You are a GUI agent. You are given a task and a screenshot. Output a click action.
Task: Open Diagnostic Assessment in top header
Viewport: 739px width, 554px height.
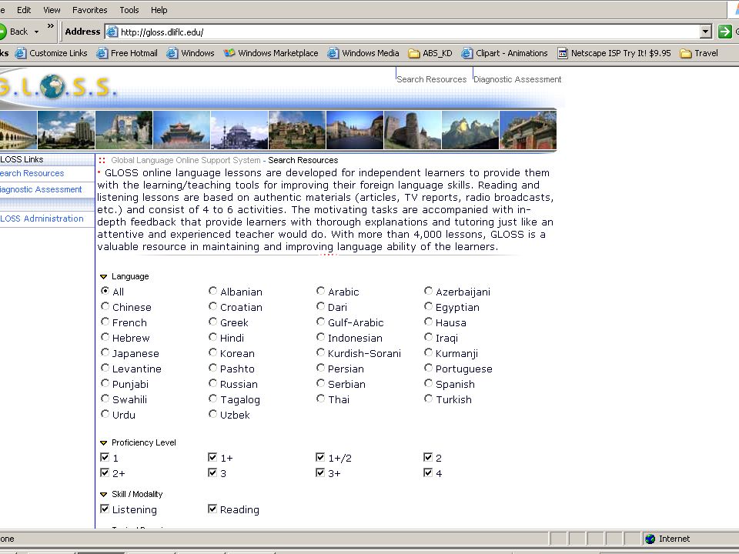pyautogui.click(x=517, y=79)
